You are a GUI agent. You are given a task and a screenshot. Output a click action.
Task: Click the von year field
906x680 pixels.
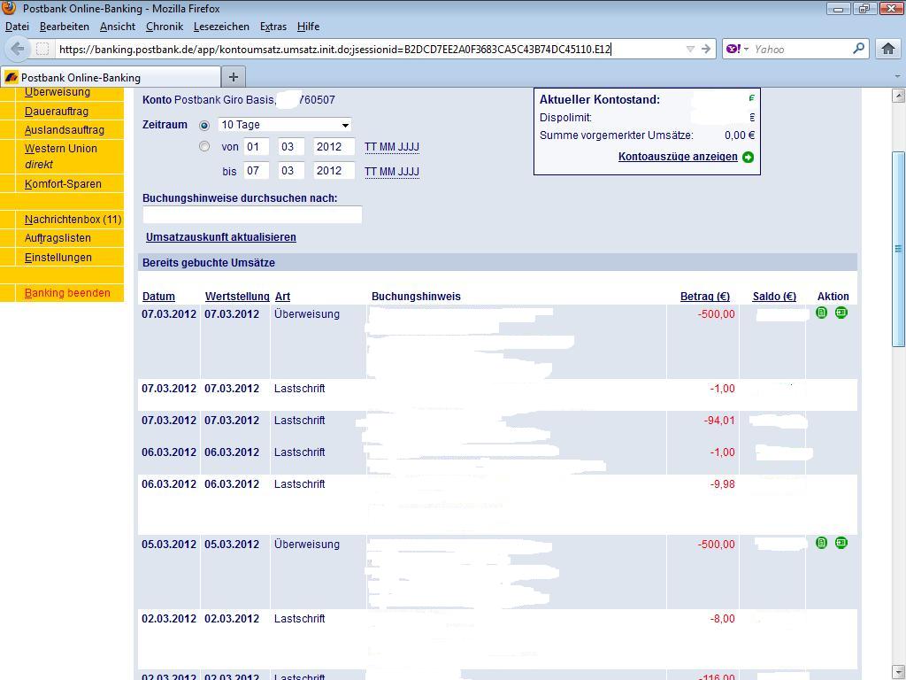(334, 147)
